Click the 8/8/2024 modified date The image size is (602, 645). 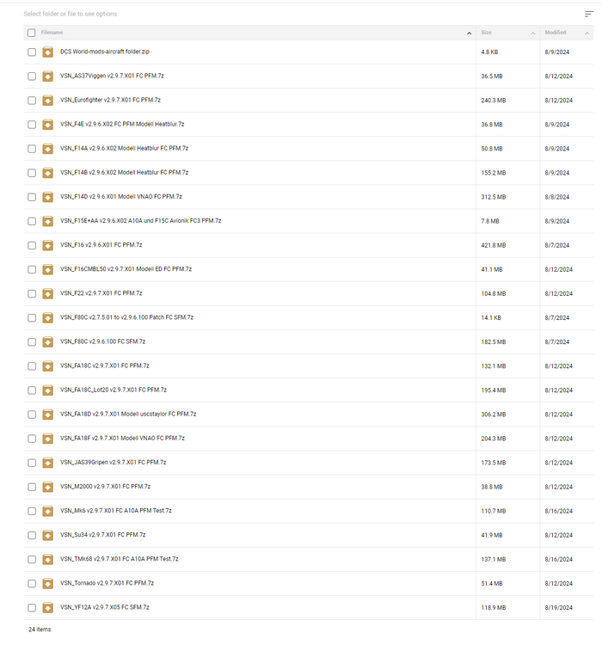pyautogui.click(x=557, y=197)
